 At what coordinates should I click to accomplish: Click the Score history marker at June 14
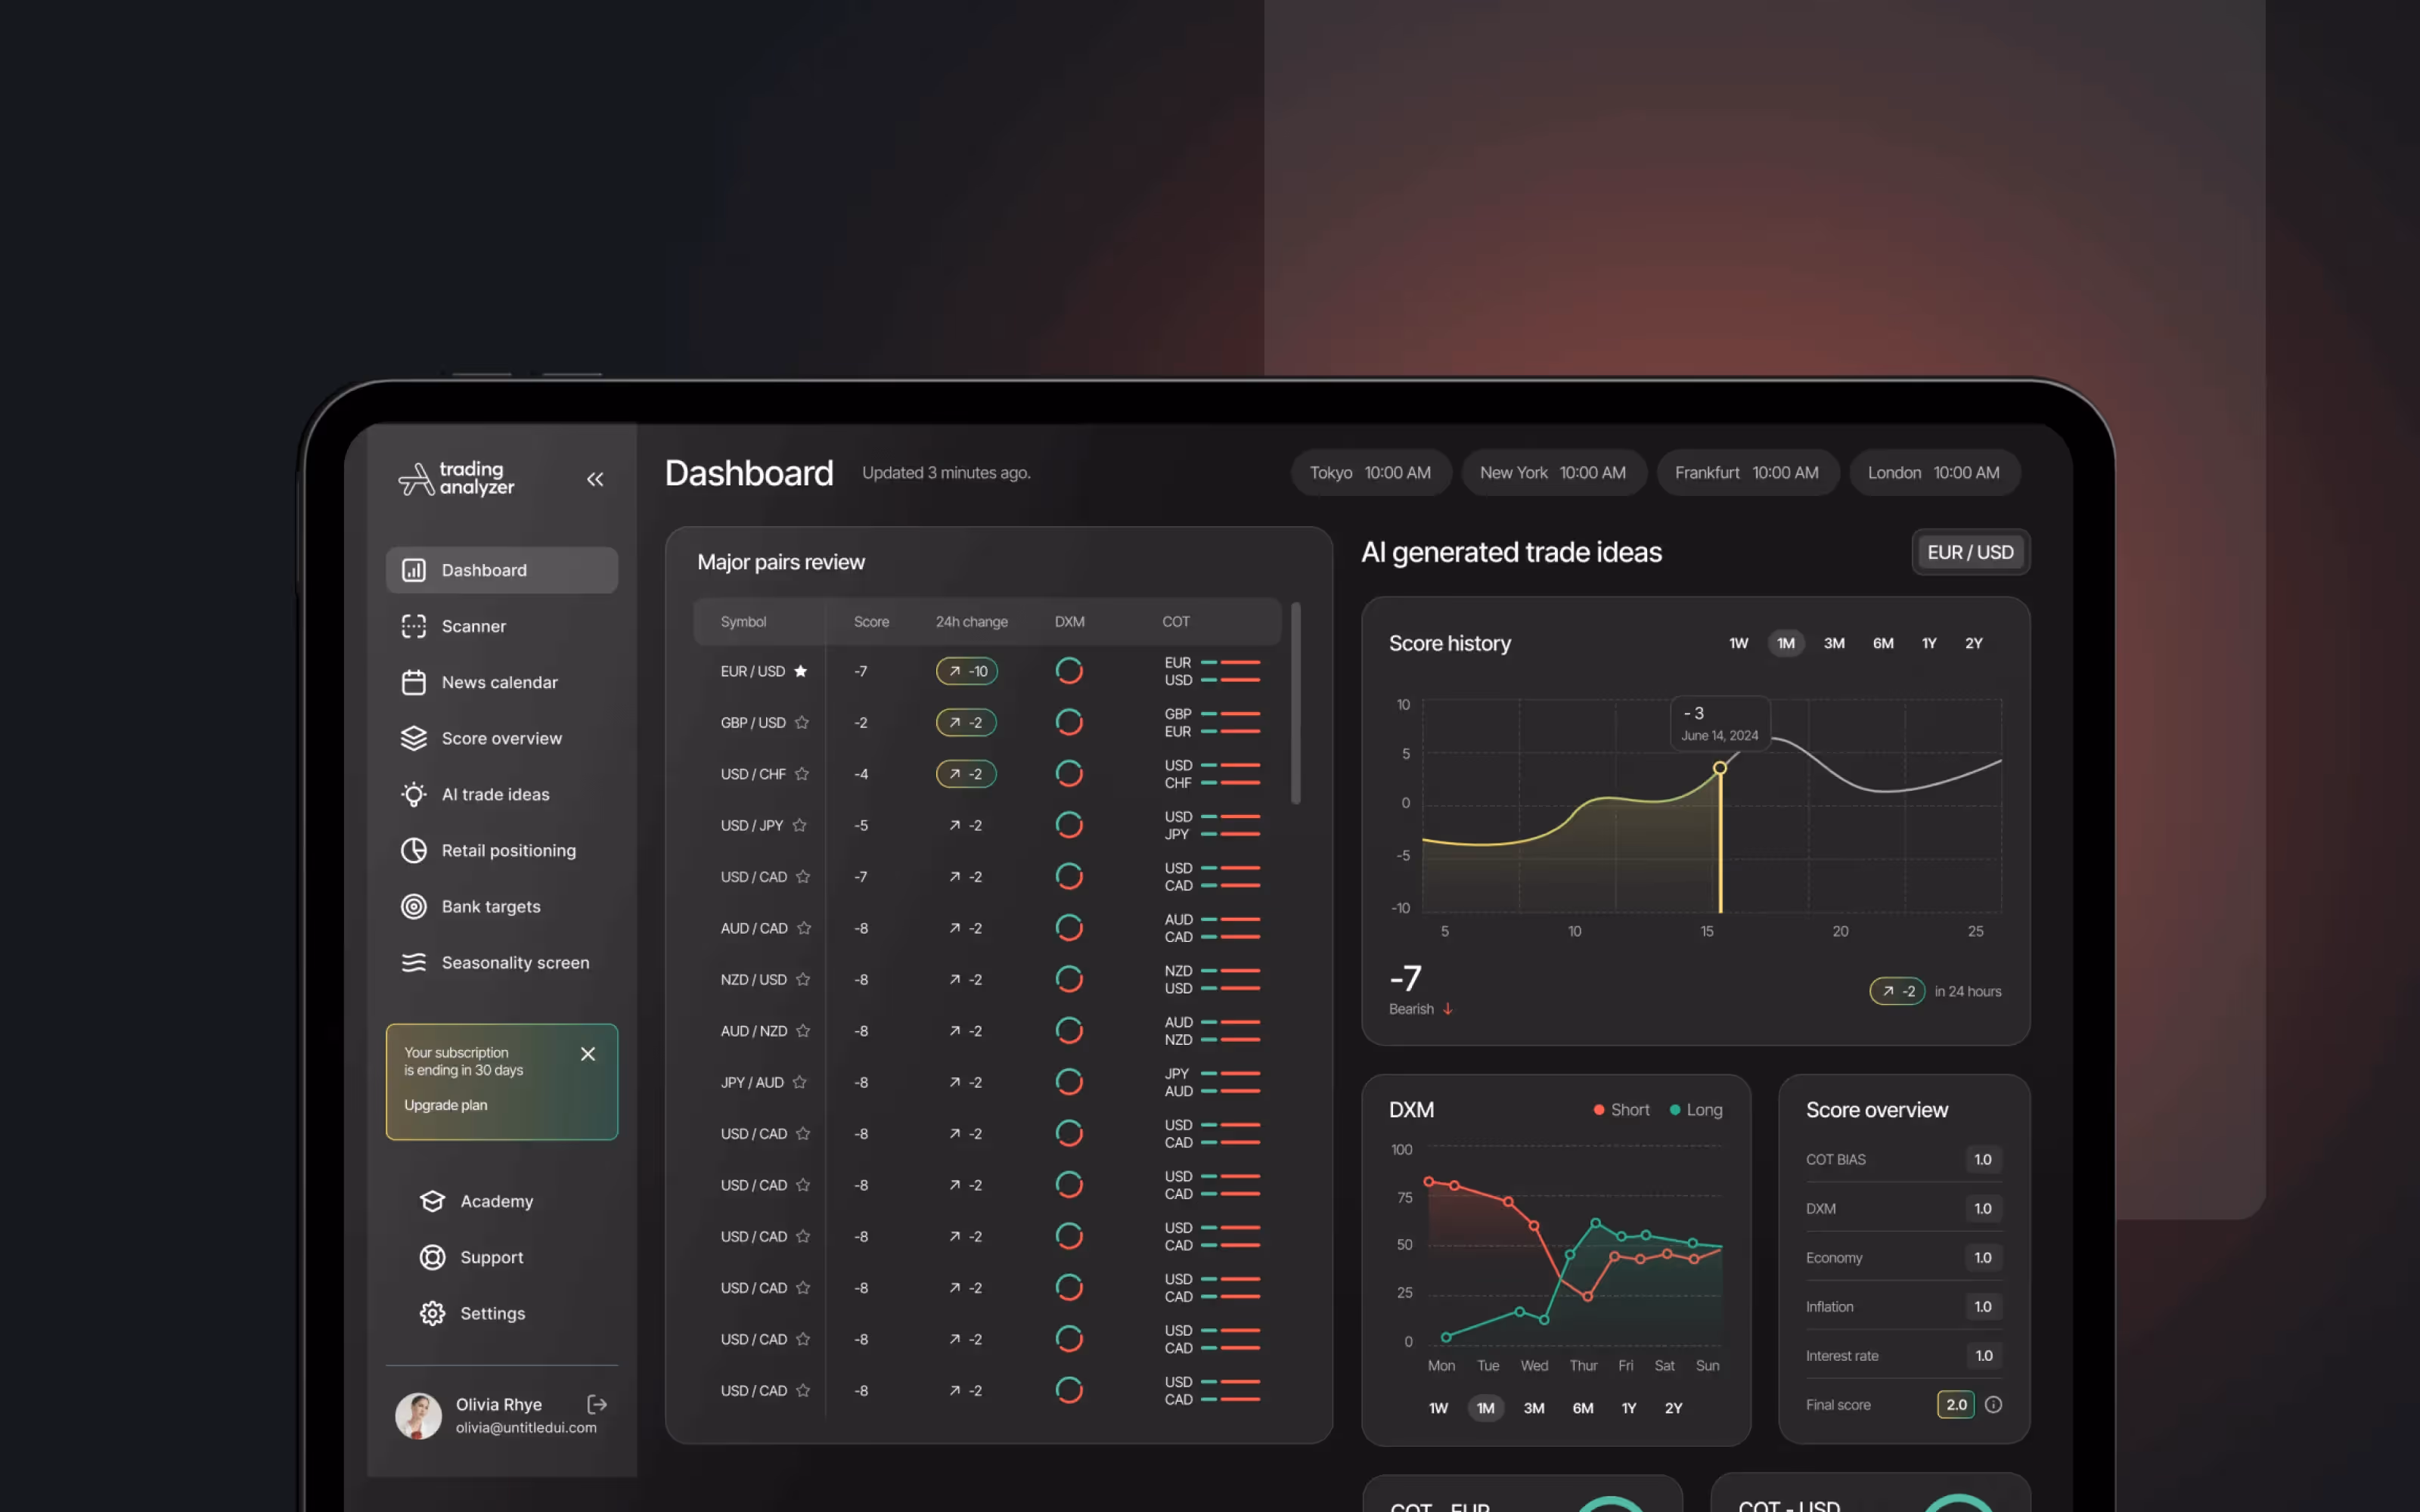[1719, 768]
